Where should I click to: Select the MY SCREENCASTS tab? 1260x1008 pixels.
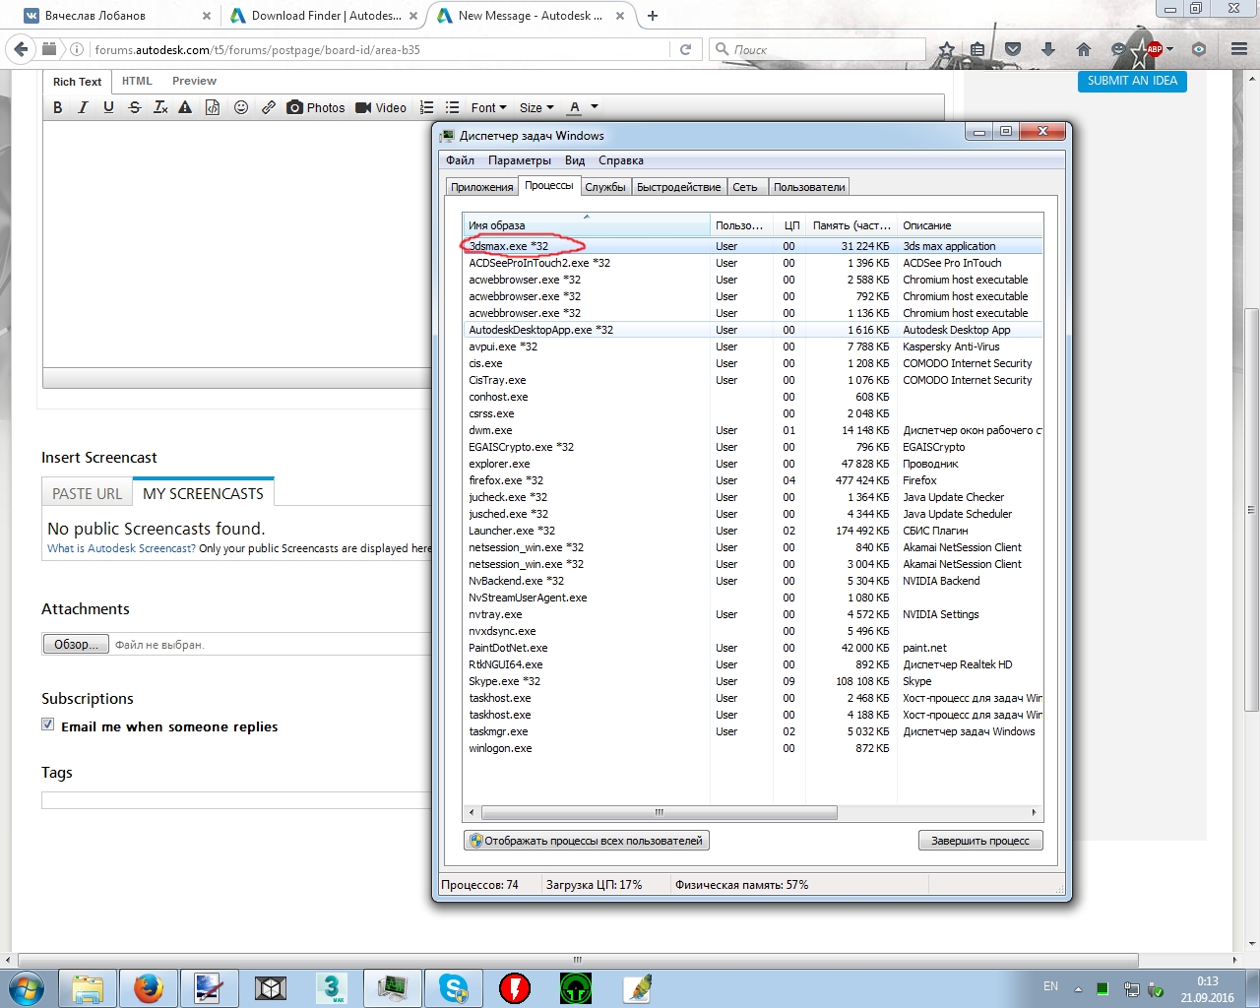click(203, 493)
